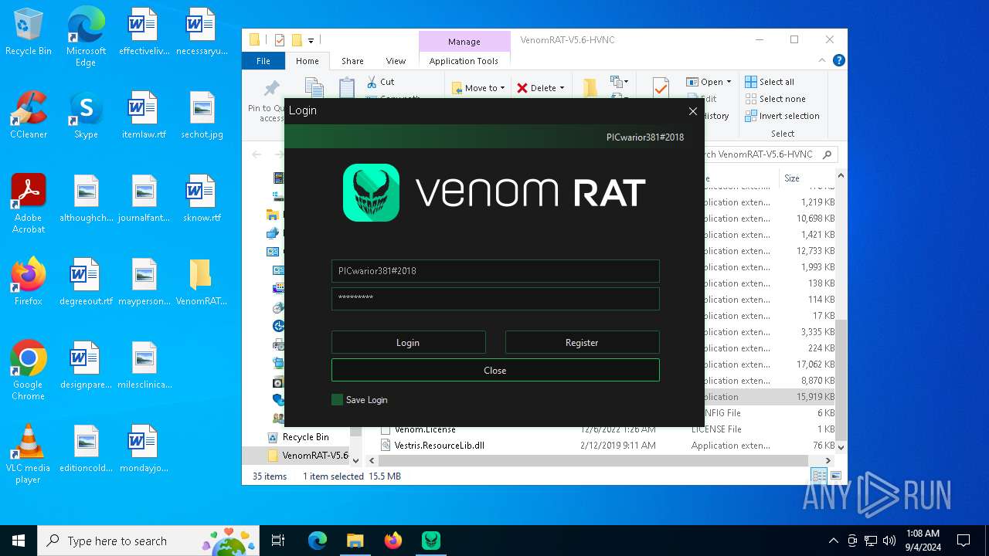
Task: Expand the Delete dropdown arrow
Action: coord(562,88)
